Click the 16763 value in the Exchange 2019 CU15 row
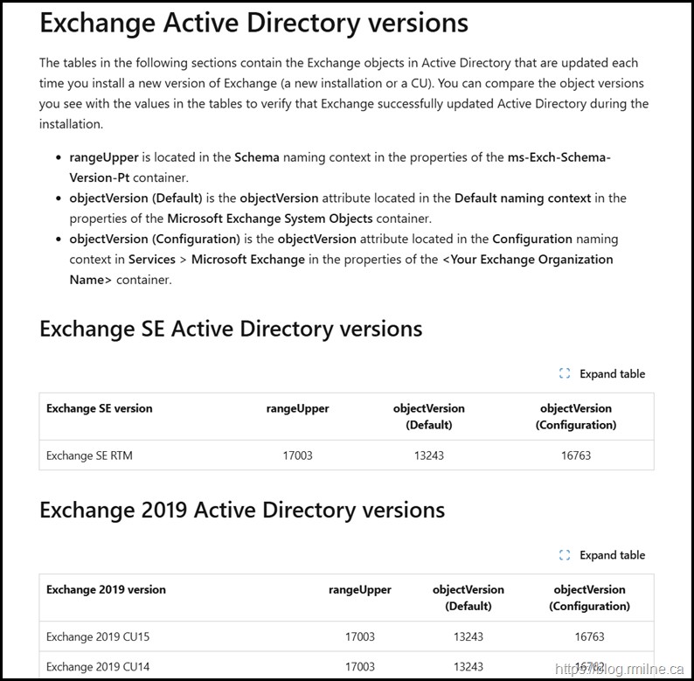Viewport: 694px width, 681px height. click(x=589, y=636)
